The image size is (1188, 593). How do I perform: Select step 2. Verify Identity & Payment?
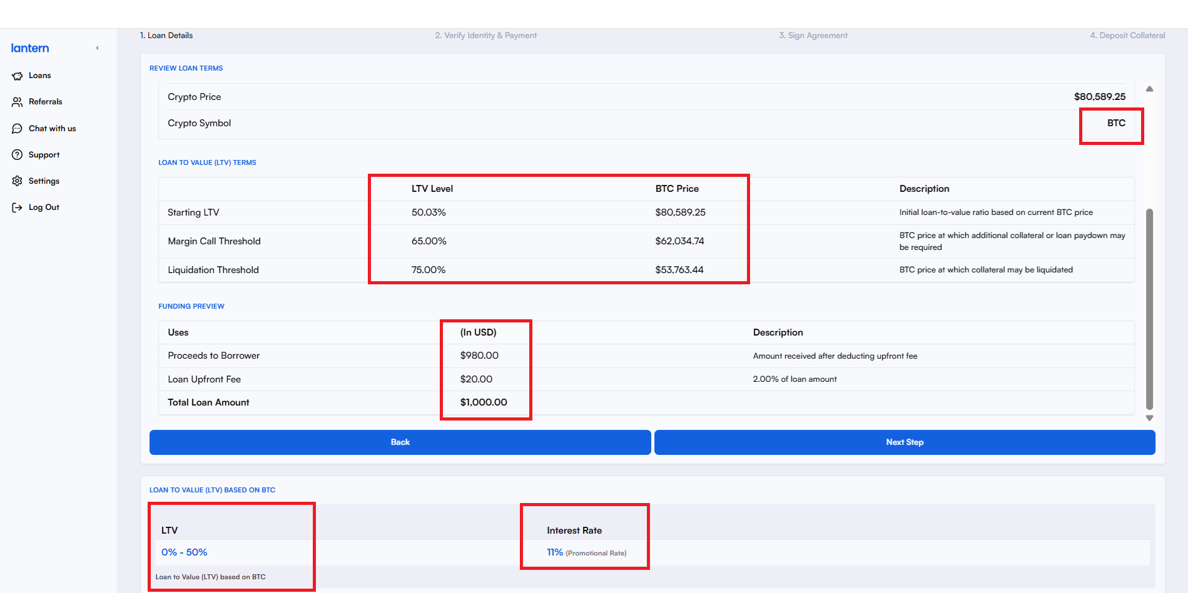tap(486, 36)
